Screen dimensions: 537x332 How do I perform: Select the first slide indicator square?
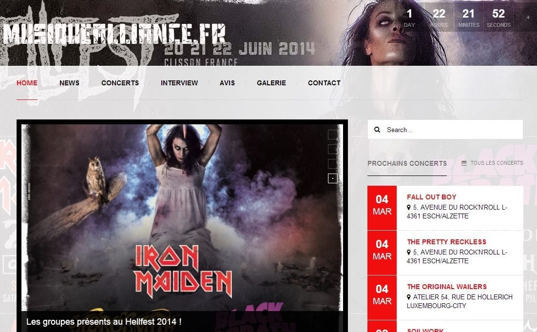[x=332, y=135]
